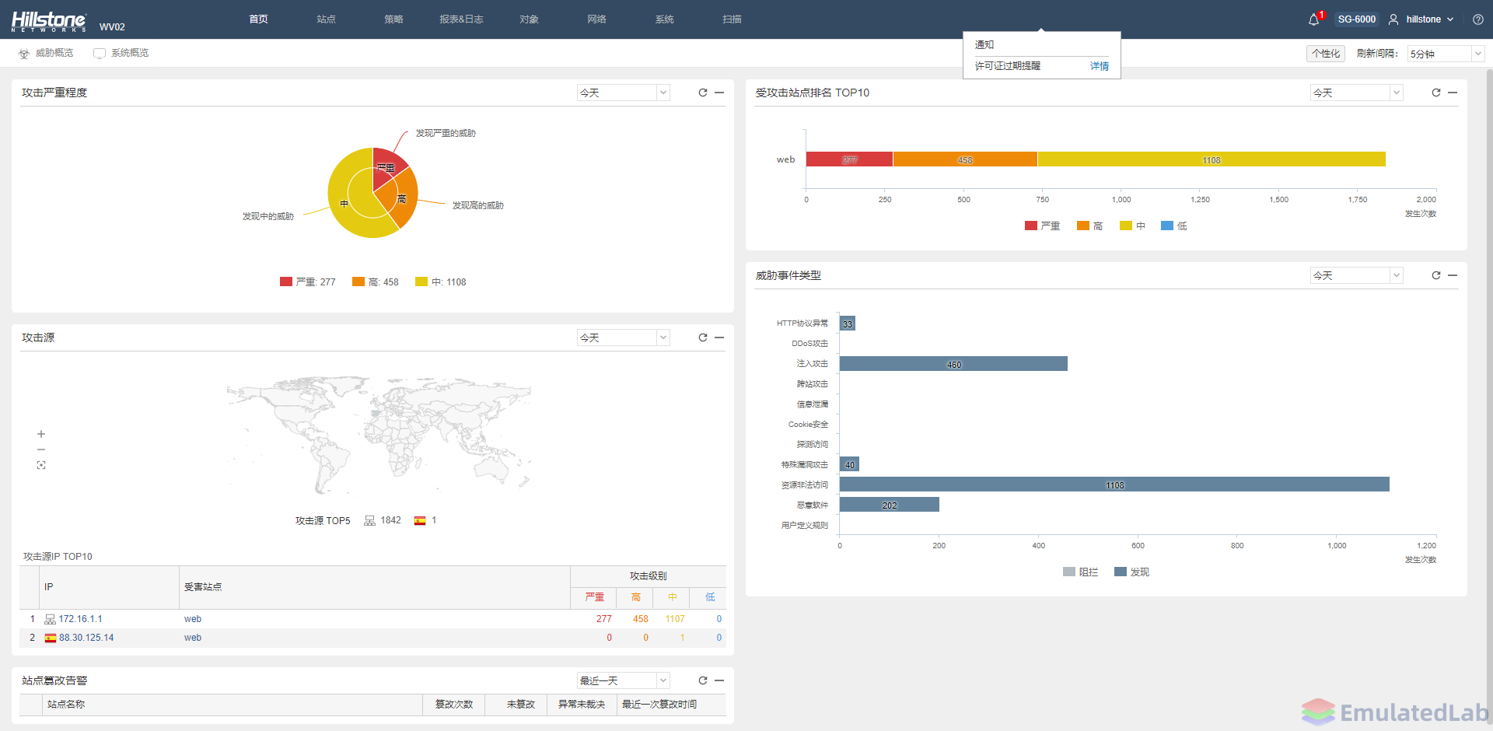This screenshot has height=731, width=1493.
Task: Click the 恶意软件 bar showing 202
Action: 890,505
